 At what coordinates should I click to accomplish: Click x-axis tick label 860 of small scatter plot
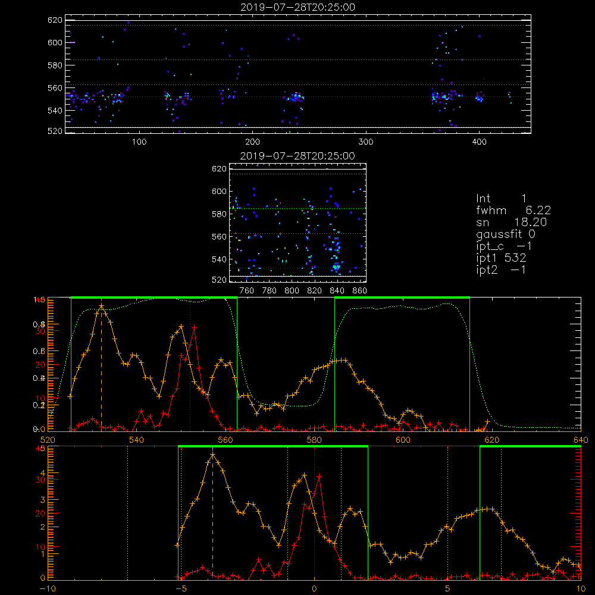point(360,291)
